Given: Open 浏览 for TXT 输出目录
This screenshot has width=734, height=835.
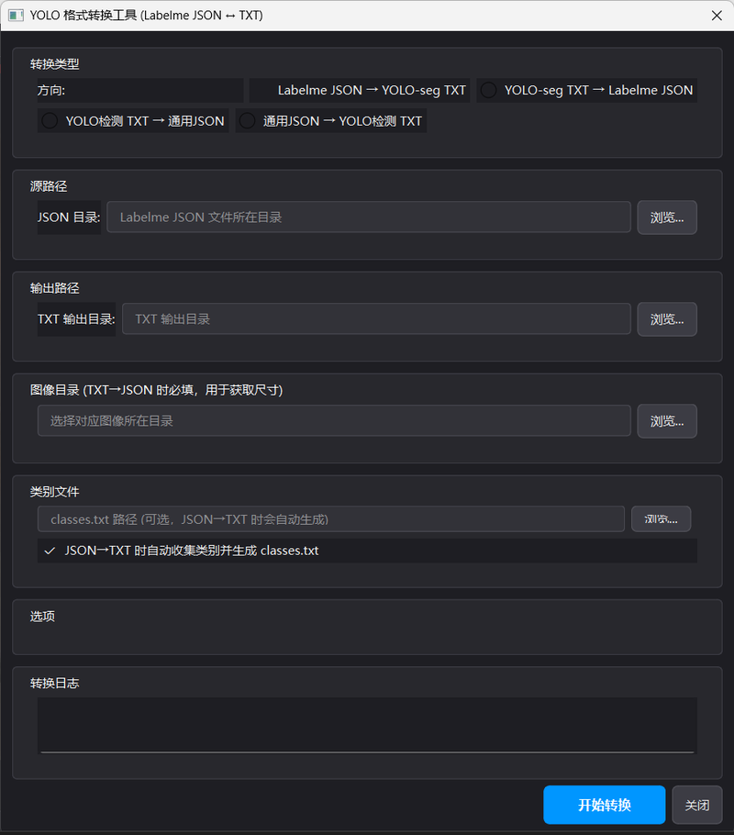Looking at the screenshot, I should pos(667,319).
